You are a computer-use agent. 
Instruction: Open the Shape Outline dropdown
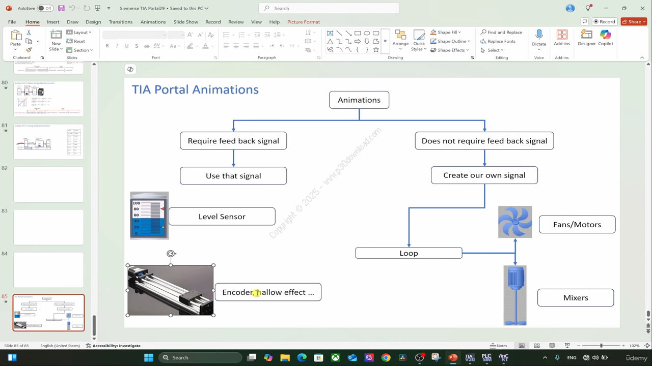(x=450, y=41)
